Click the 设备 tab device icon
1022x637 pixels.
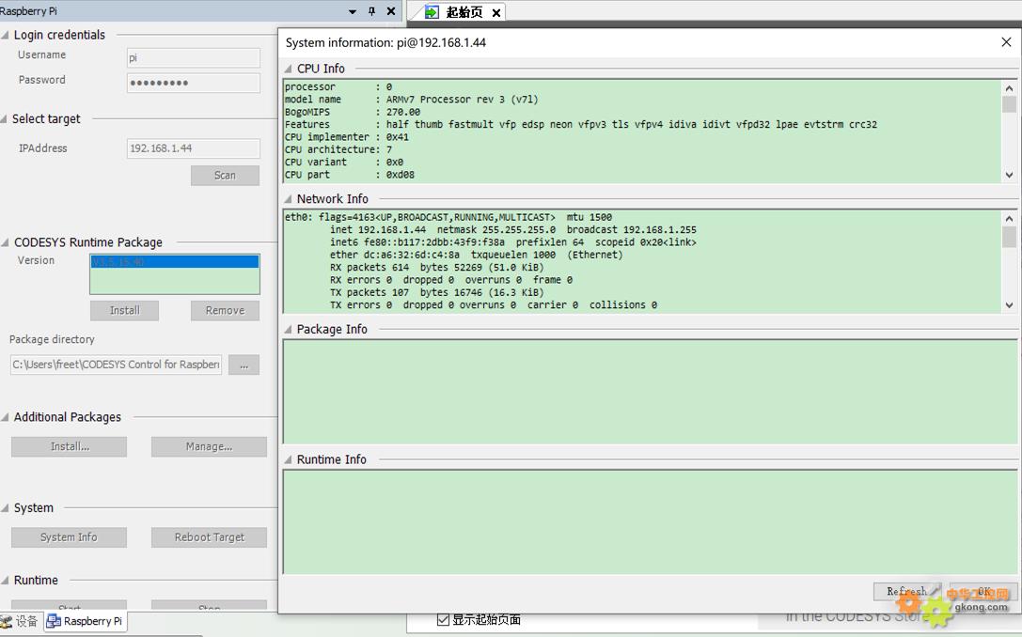[7, 621]
